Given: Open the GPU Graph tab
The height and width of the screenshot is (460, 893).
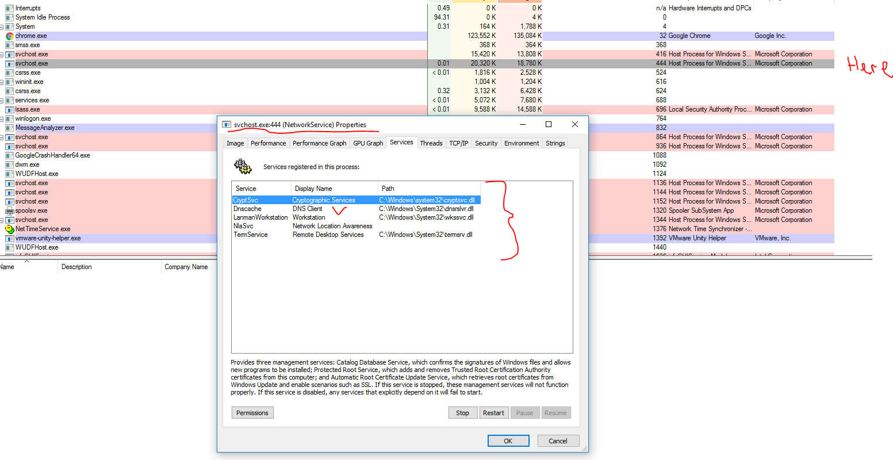Looking at the screenshot, I should click(368, 143).
